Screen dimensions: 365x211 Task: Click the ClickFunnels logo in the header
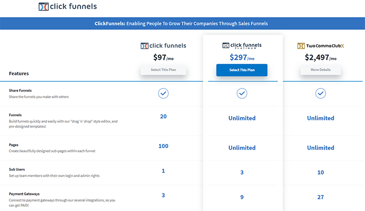point(67,7)
